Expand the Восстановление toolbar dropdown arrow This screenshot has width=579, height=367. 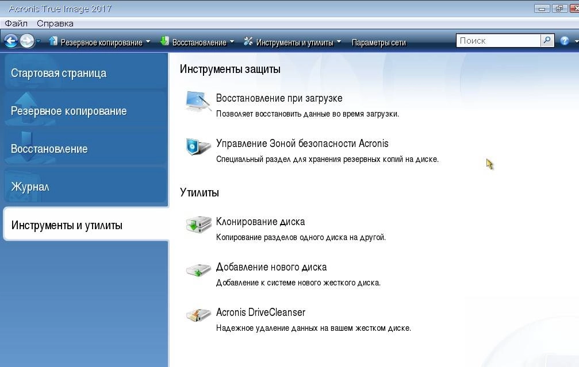(x=232, y=42)
